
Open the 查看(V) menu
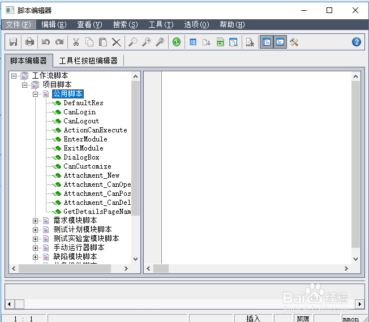click(x=89, y=24)
